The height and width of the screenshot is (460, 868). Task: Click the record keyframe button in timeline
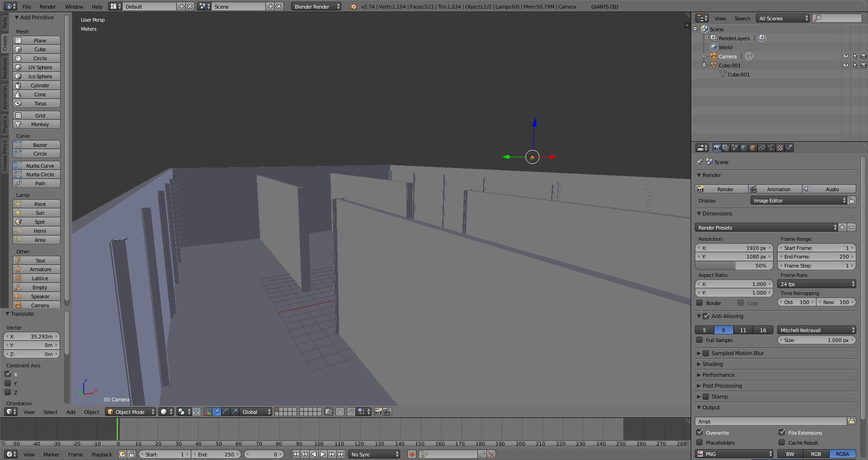tap(412, 454)
